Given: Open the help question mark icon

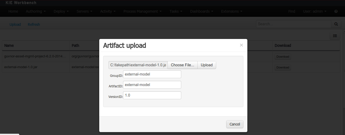Looking at the screenshot, I should pyautogui.click(x=336, y=11).
